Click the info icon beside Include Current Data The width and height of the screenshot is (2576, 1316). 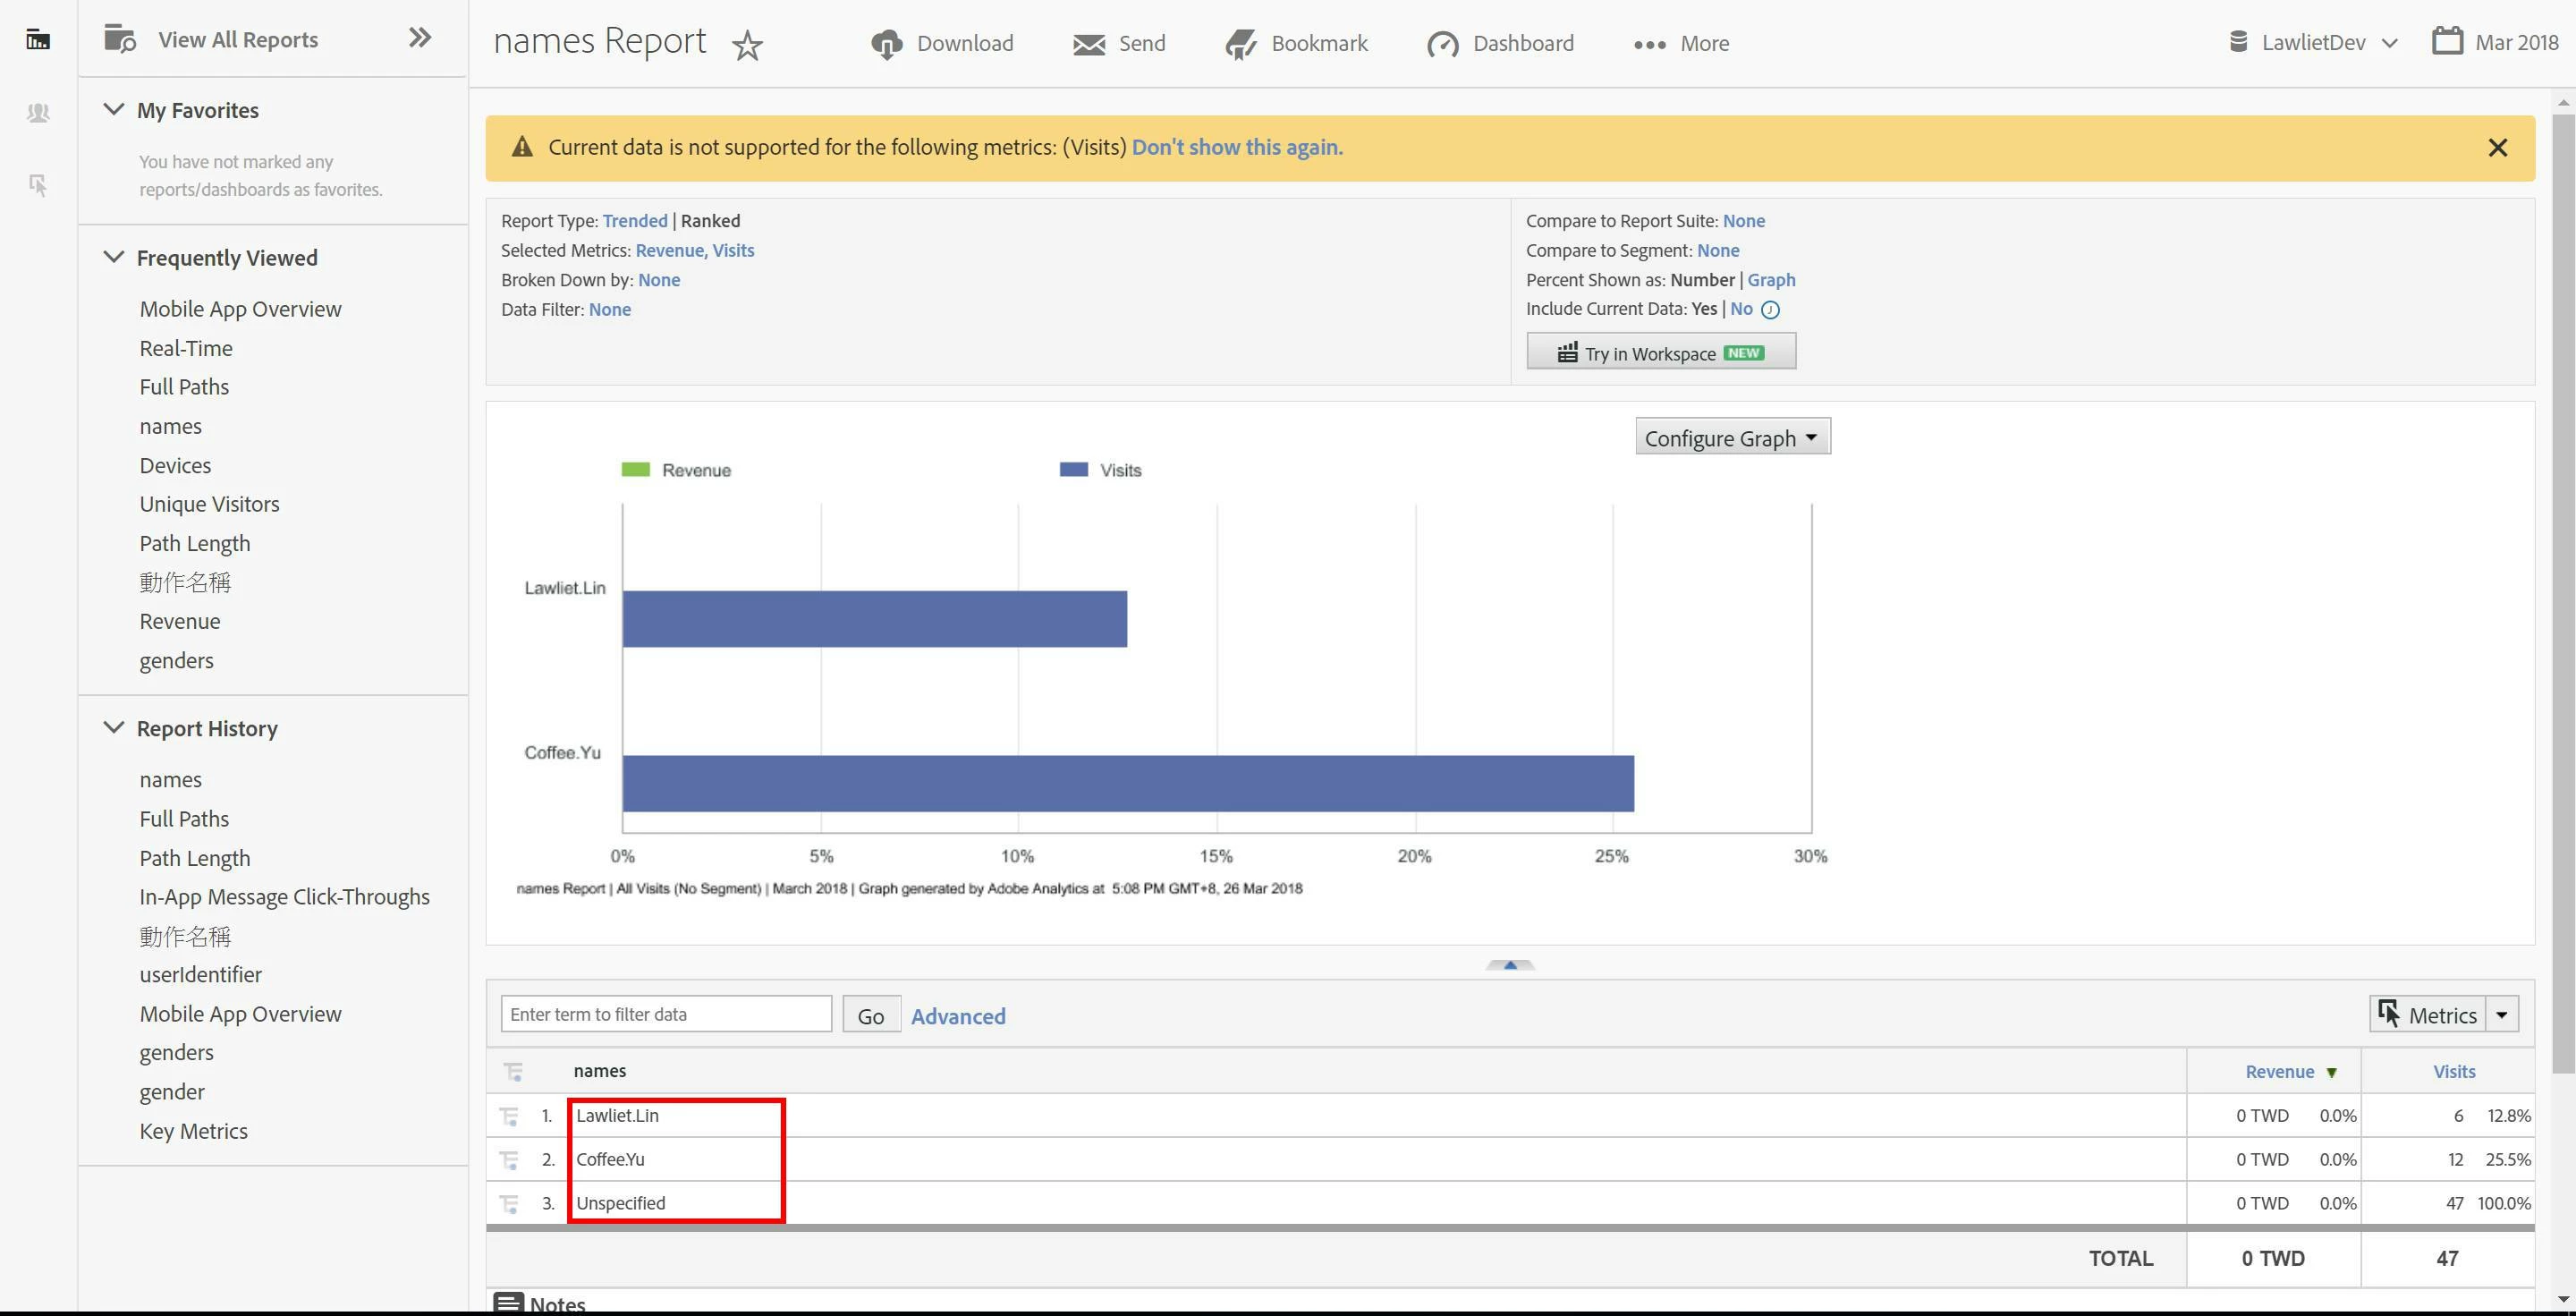[x=1770, y=310]
